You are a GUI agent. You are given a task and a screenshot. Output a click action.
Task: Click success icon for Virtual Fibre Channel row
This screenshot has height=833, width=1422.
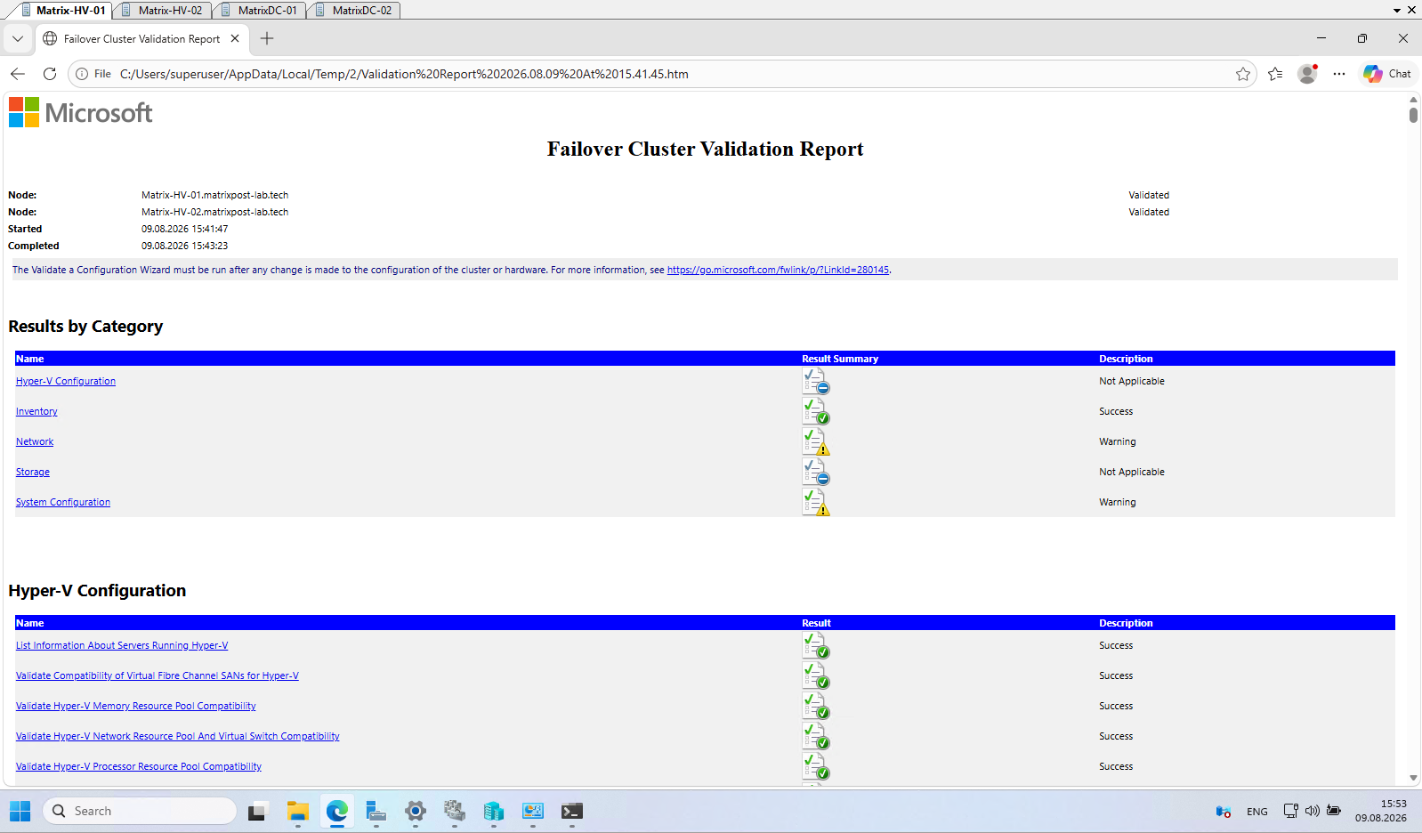pos(815,675)
